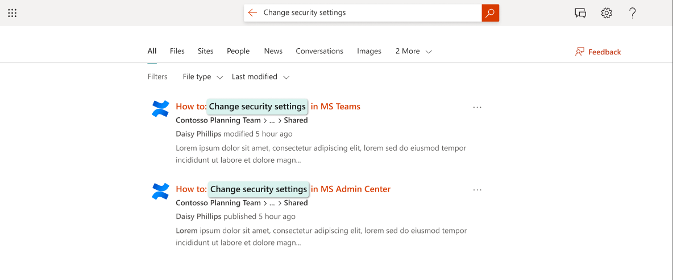
Task: Open more options for MS Admin Center result
Action: tap(477, 190)
